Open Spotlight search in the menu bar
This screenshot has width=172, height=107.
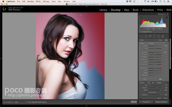[x=164, y=1]
